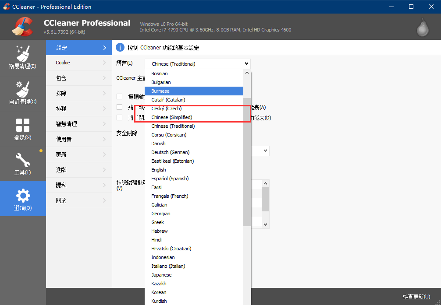Screen dimensions: 441x305
Task: Open the Registry grid icon
Action: (22, 125)
